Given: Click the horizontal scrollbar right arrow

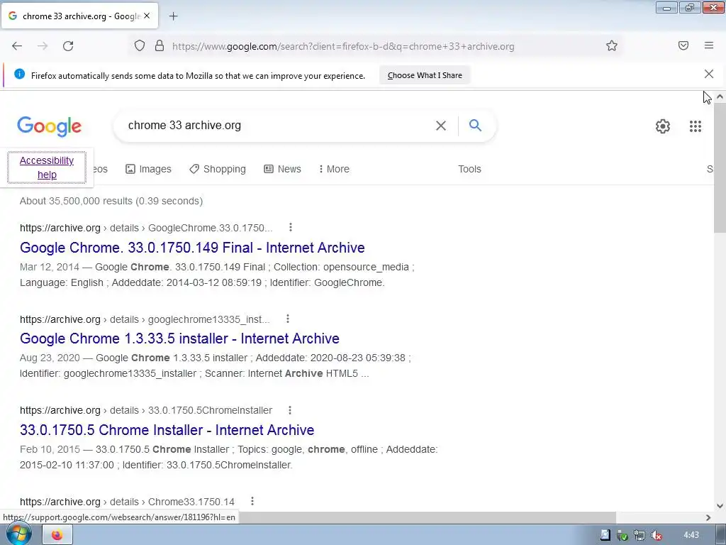Looking at the screenshot, I should click(708, 517).
